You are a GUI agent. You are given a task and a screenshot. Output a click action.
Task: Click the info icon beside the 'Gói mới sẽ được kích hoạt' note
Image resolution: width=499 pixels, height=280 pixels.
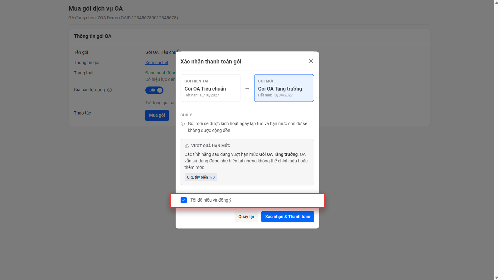point(183,124)
